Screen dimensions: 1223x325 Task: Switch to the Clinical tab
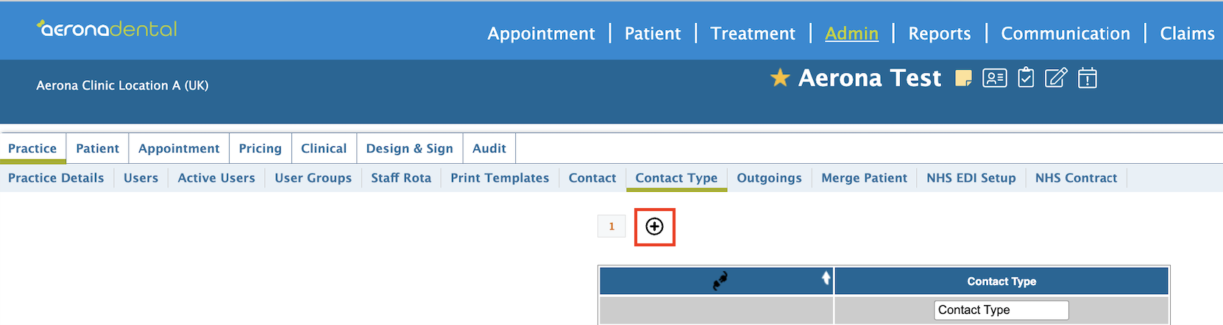pyautogui.click(x=324, y=149)
